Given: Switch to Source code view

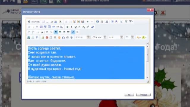Looking at the screenshot, I should tap(34, 22).
